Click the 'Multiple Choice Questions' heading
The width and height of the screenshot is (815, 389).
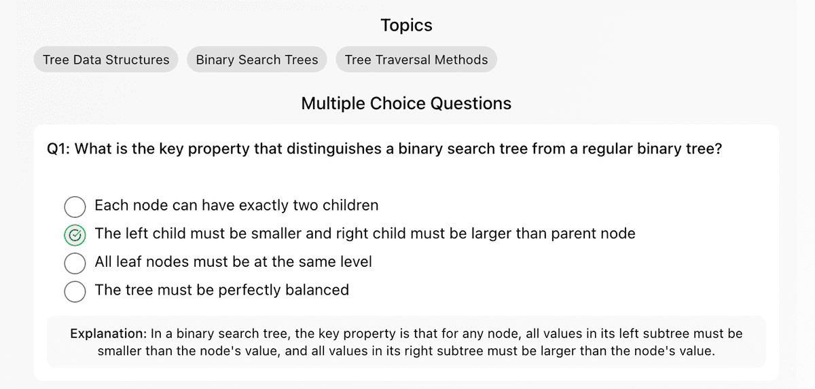click(x=406, y=104)
